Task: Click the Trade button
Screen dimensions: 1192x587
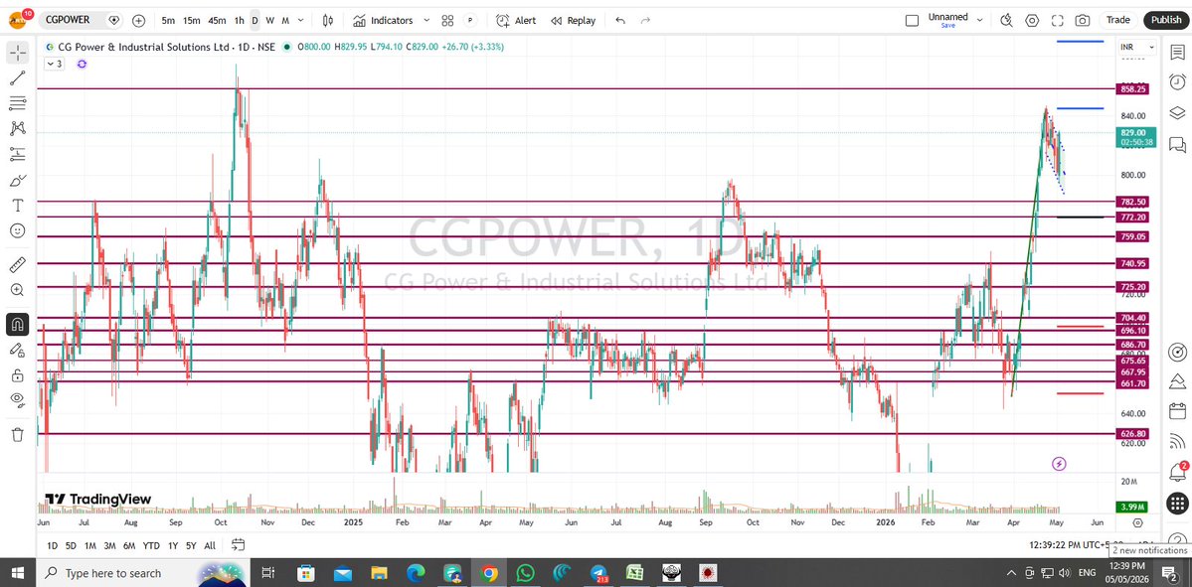Action: point(1117,21)
